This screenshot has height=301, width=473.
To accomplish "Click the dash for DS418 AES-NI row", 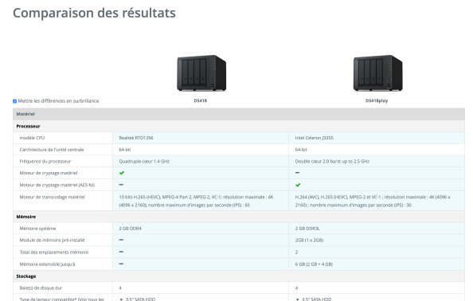I will 121,185.
